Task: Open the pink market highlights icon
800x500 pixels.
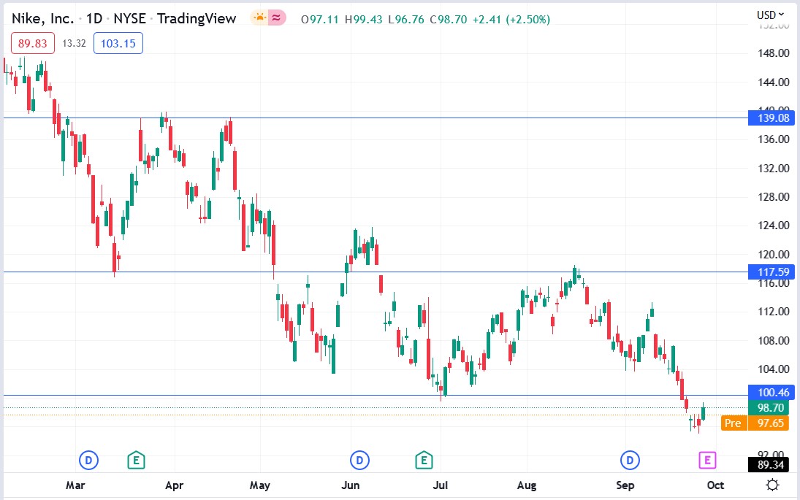Action: tap(278, 18)
